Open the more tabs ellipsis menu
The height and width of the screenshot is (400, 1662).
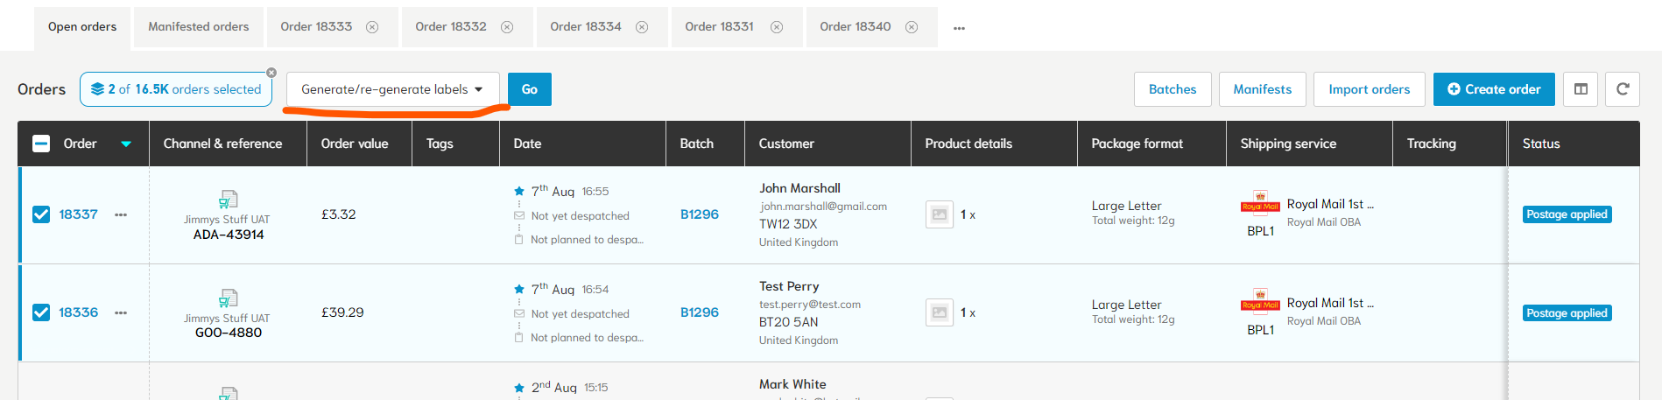[x=959, y=28]
